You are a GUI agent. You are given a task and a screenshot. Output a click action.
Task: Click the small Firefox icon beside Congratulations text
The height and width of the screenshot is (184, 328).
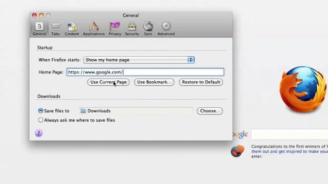(237, 151)
